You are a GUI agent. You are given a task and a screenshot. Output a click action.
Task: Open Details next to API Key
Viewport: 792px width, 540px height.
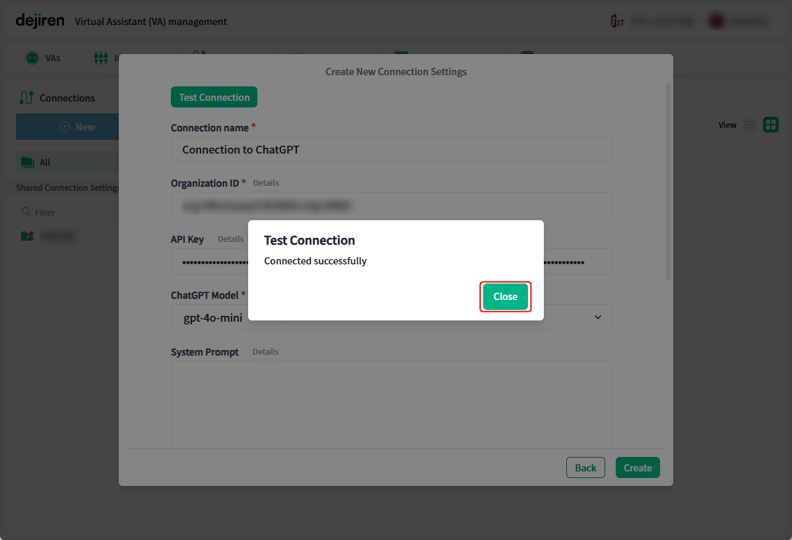[230, 239]
